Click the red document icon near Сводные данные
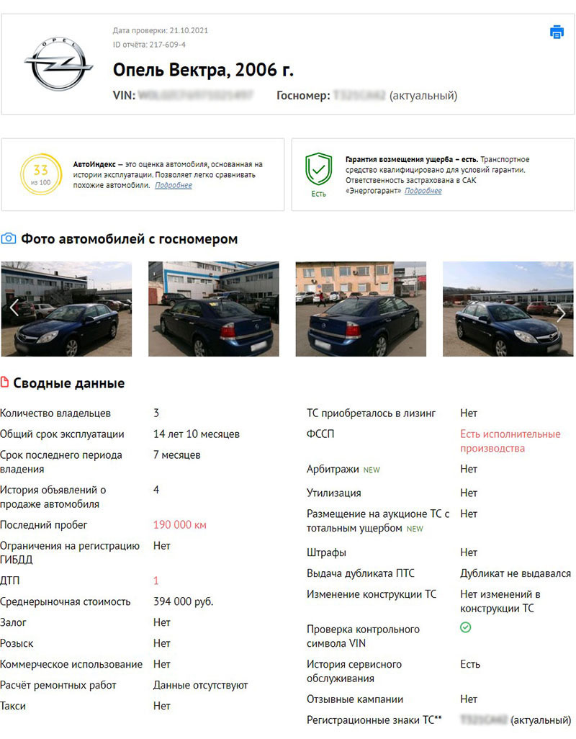This screenshot has width=576, height=739. pos(5,382)
